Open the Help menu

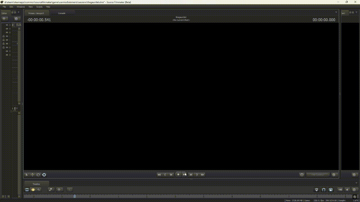pyautogui.click(x=48, y=6)
